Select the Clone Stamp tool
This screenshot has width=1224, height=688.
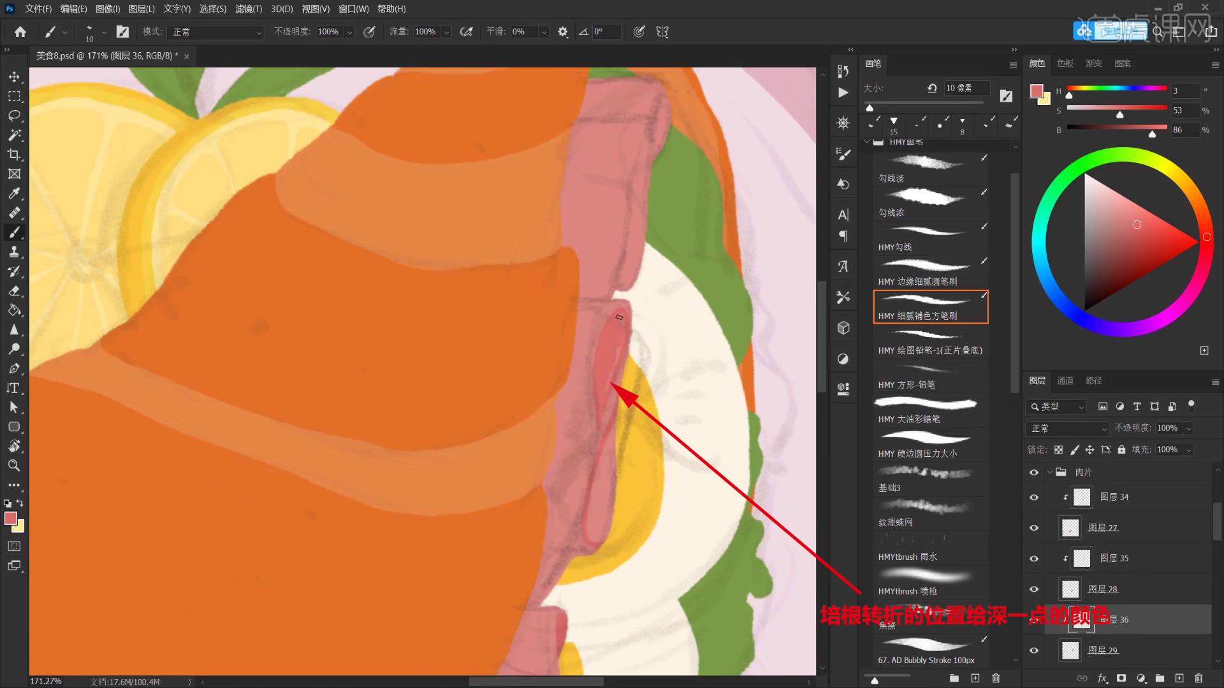(x=14, y=252)
